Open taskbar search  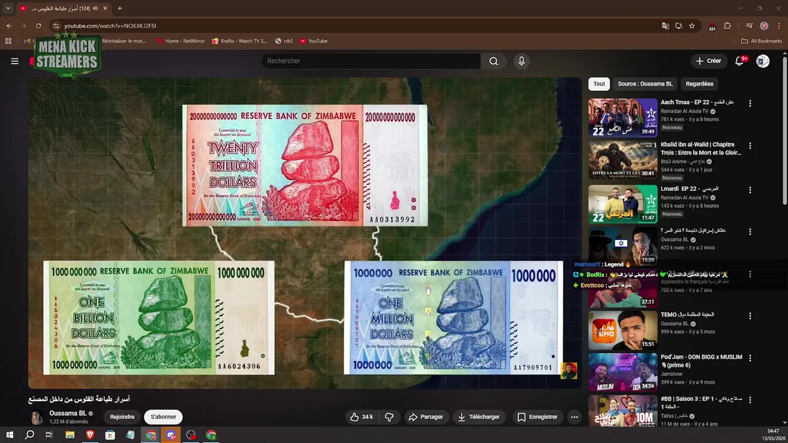[x=30, y=435]
